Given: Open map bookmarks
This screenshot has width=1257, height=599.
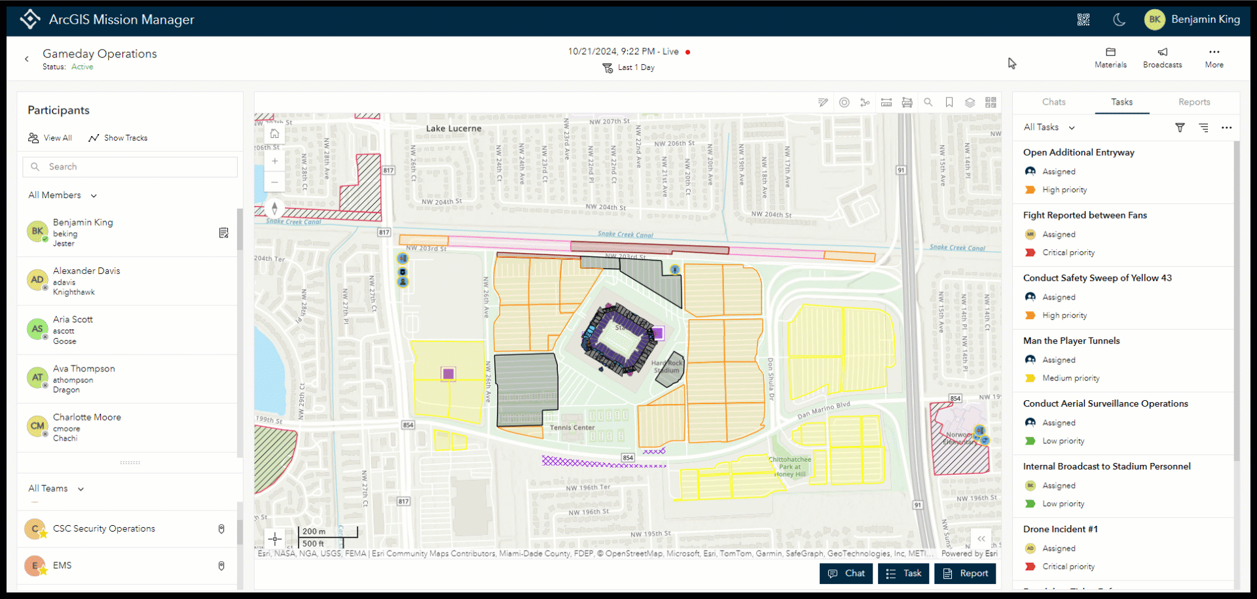Looking at the screenshot, I should (x=949, y=102).
